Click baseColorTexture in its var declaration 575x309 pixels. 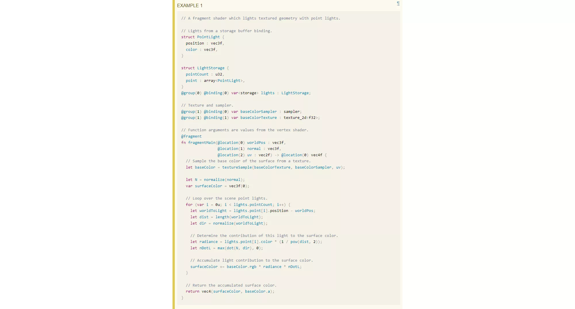pos(258,118)
